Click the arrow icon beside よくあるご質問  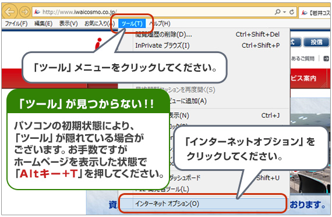[x=326, y=58]
